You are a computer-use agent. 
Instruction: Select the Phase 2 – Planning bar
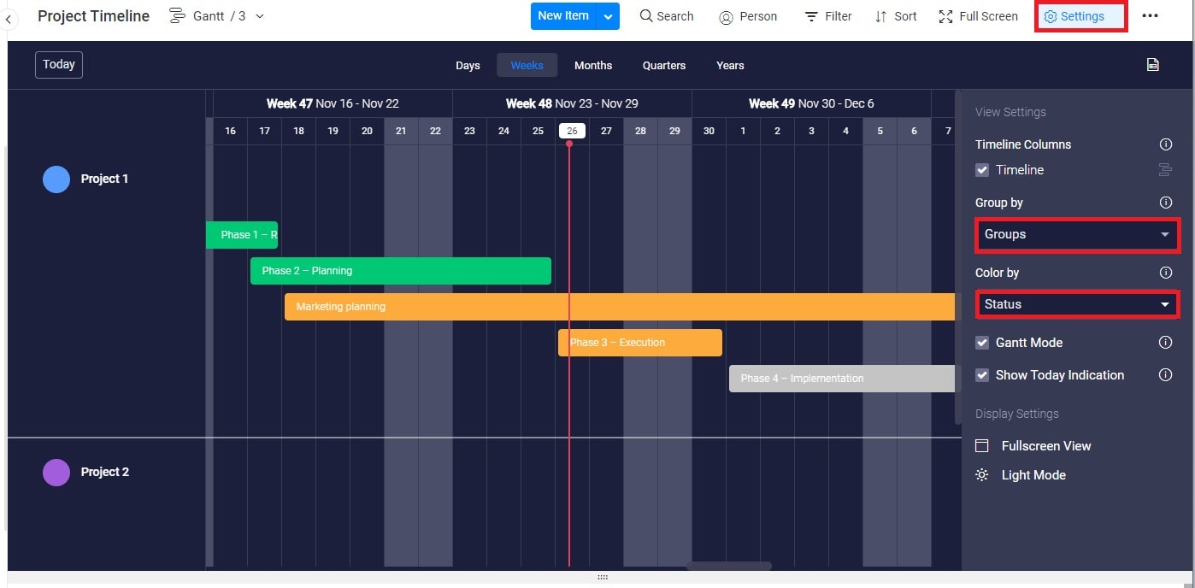[x=401, y=271]
